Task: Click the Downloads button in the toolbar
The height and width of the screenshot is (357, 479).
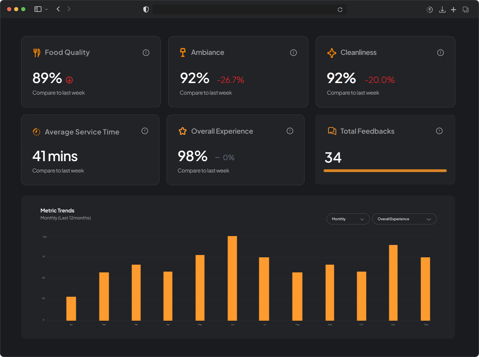Action: [x=442, y=9]
